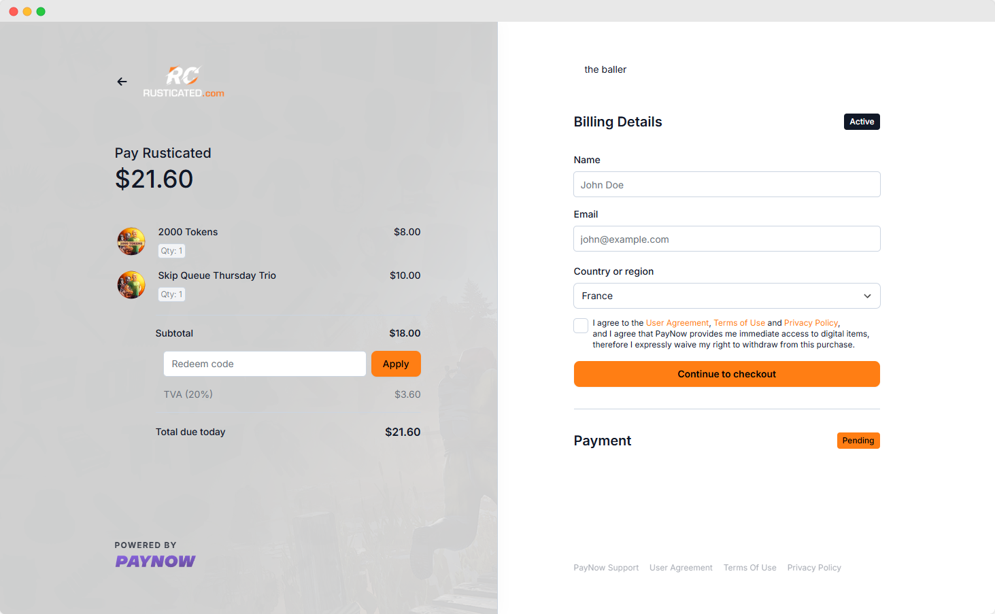The height and width of the screenshot is (614, 995).
Task: Click footer Terms Of Use link
Action: [x=749, y=568]
